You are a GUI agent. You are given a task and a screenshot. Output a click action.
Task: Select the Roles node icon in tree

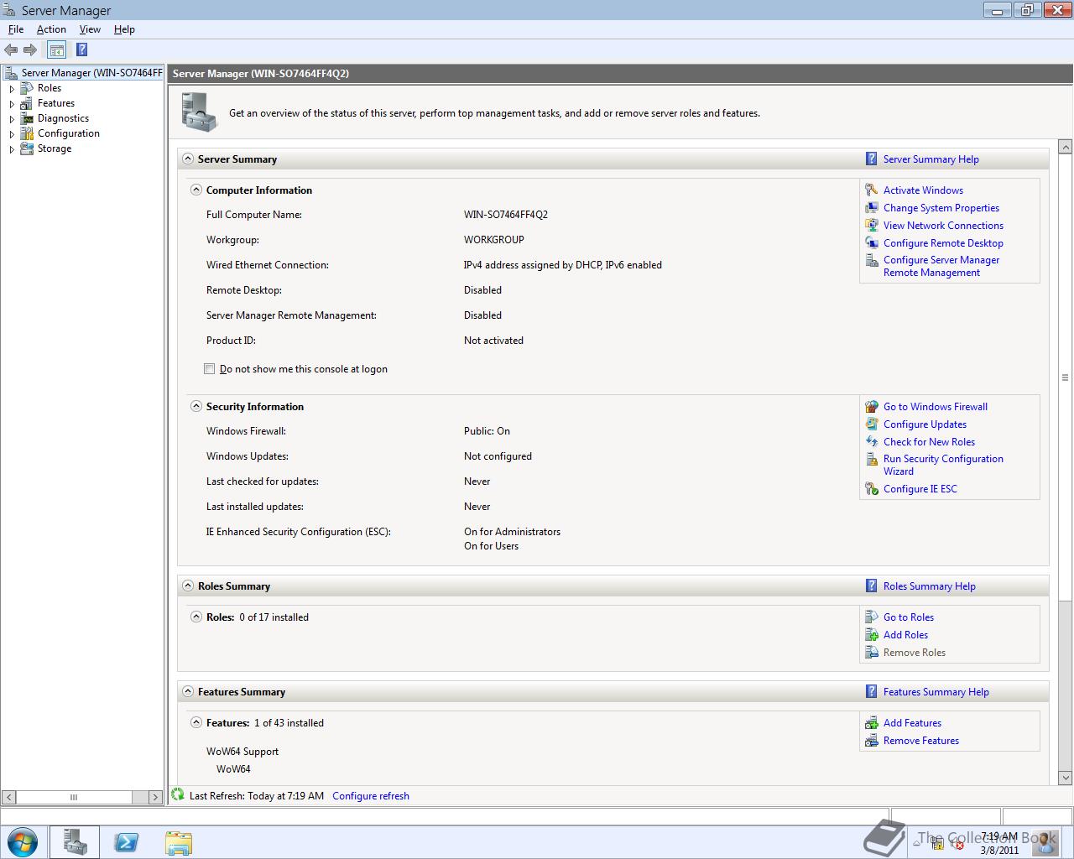(27, 88)
